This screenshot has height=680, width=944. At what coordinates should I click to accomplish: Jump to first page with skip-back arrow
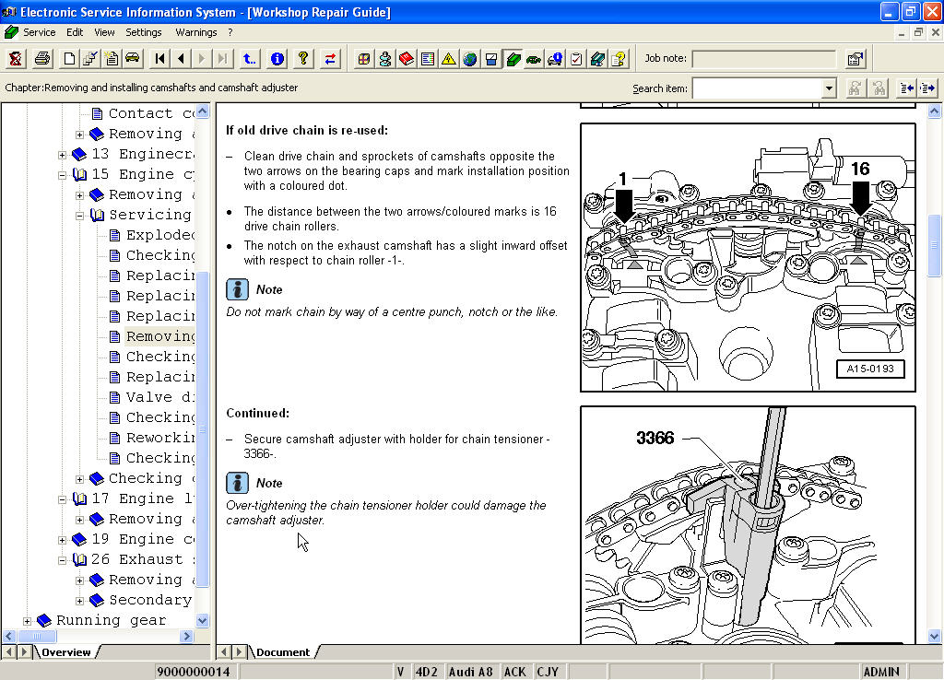tap(159, 59)
